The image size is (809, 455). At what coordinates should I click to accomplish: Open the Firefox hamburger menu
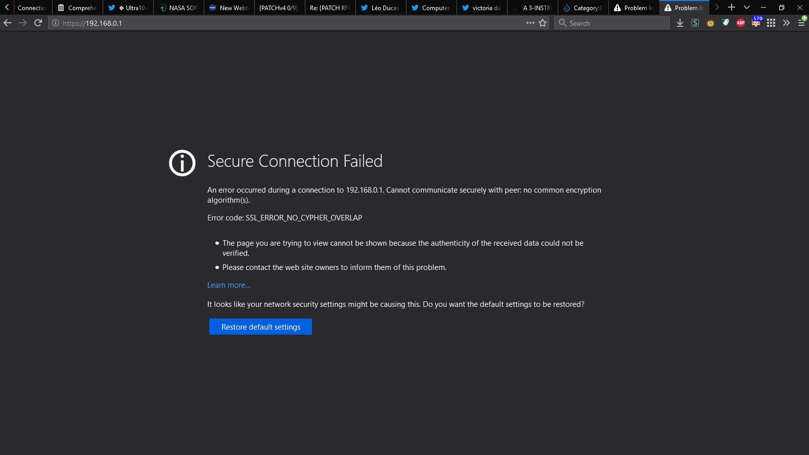coord(801,23)
